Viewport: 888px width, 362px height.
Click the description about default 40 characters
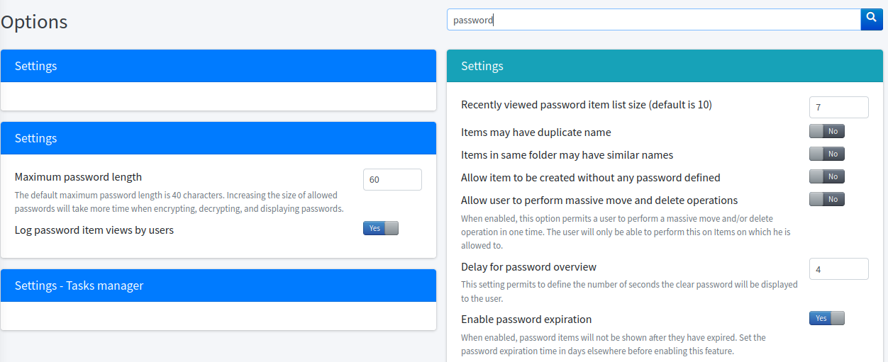pyautogui.click(x=179, y=202)
